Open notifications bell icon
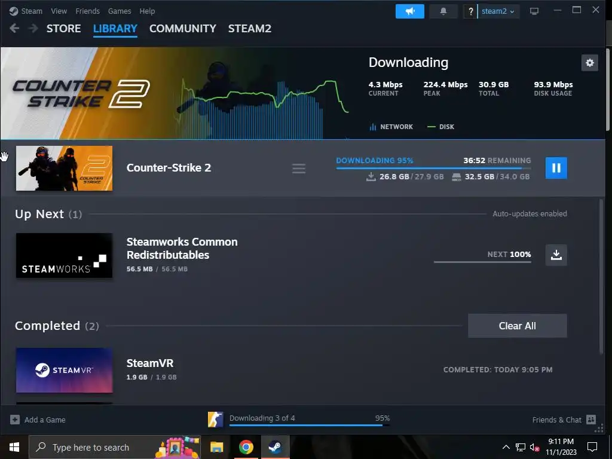 [443, 11]
